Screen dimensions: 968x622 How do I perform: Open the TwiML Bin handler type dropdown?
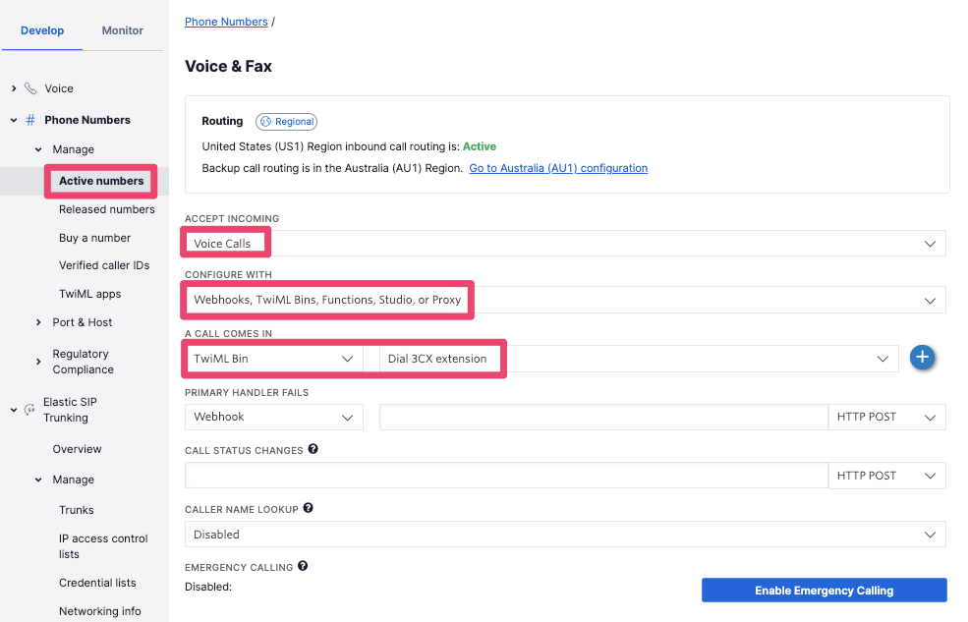coord(273,359)
